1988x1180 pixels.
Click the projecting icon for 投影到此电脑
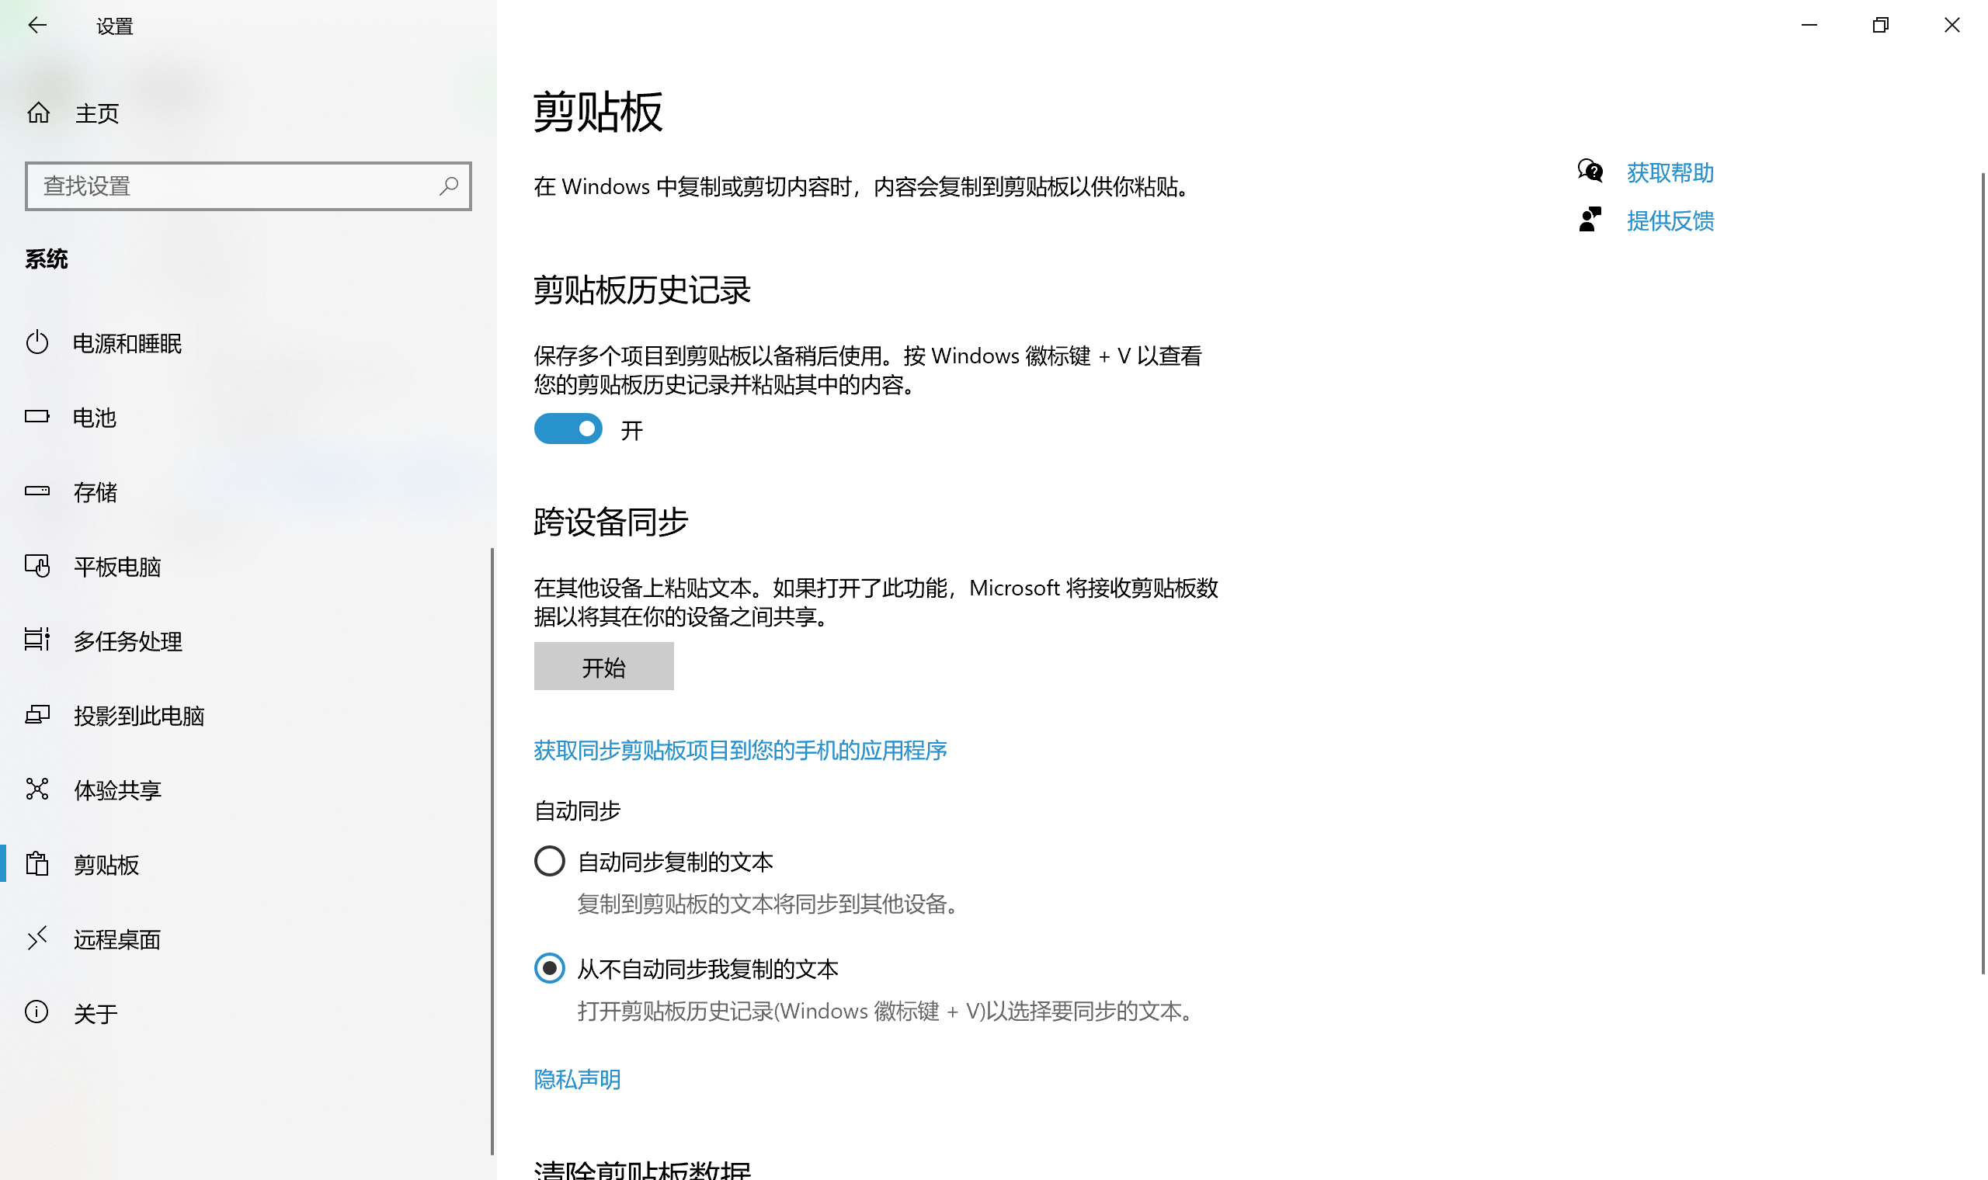pos(37,715)
